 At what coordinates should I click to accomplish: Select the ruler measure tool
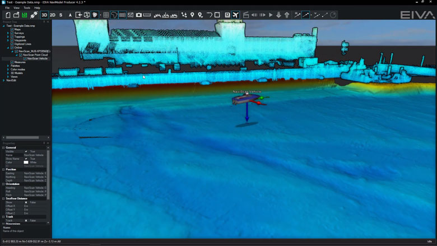tap(147, 15)
